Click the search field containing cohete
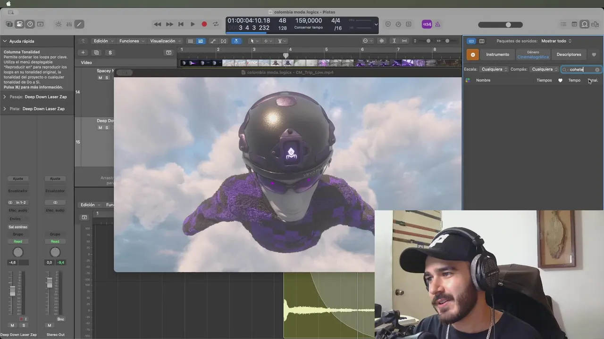This screenshot has width=604, height=339. pyautogui.click(x=581, y=69)
